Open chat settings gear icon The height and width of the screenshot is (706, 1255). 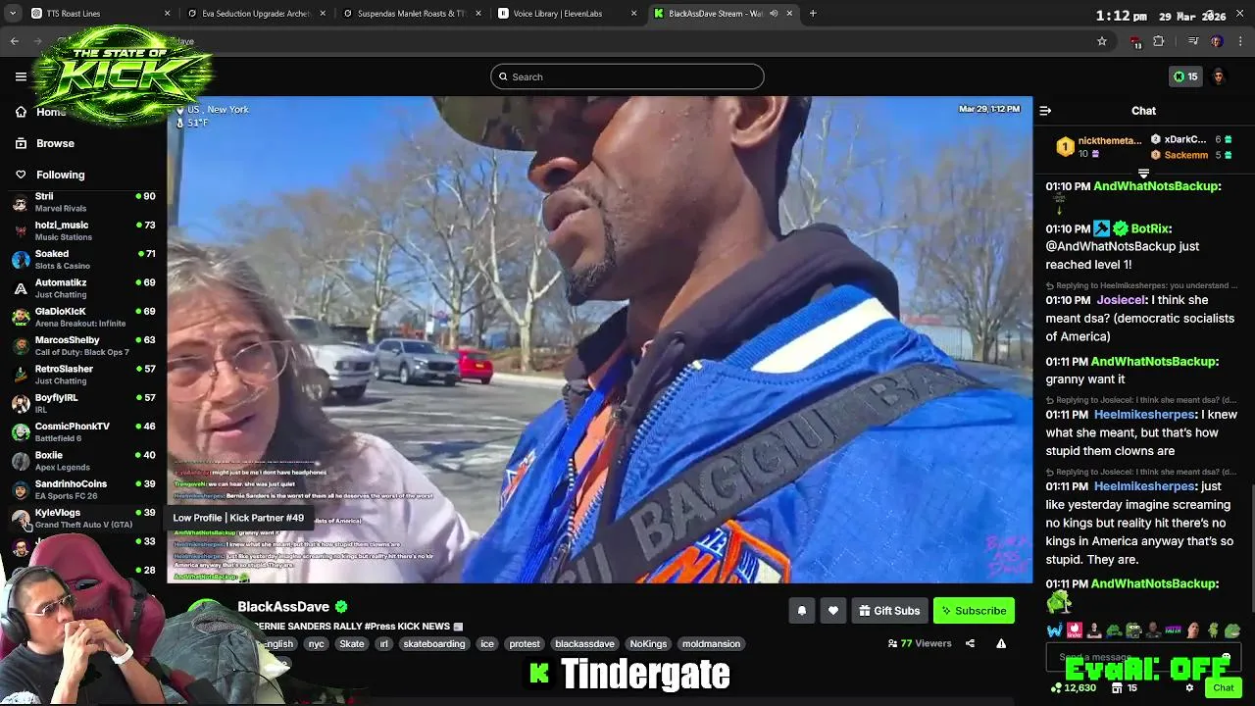click(x=1189, y=688)
